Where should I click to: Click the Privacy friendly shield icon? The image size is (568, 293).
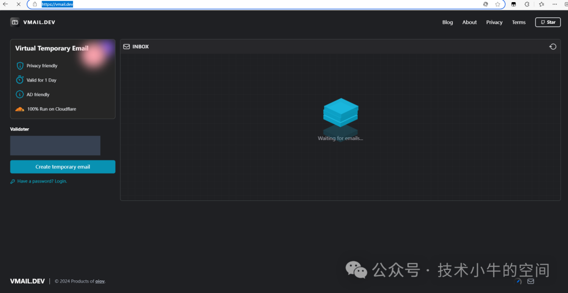click(x=19, y=66)
